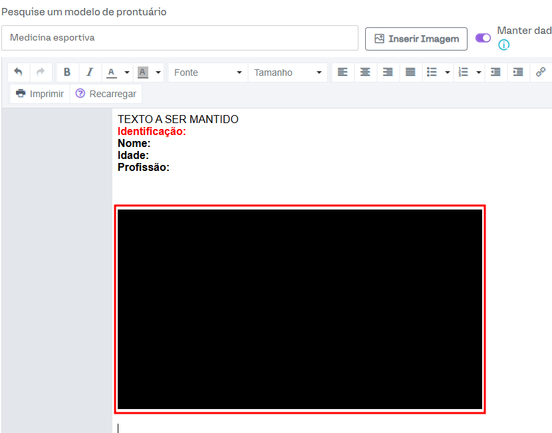Click the Recarregar button
This screenshot has width=552, height=433.
[x=106, y=94]
